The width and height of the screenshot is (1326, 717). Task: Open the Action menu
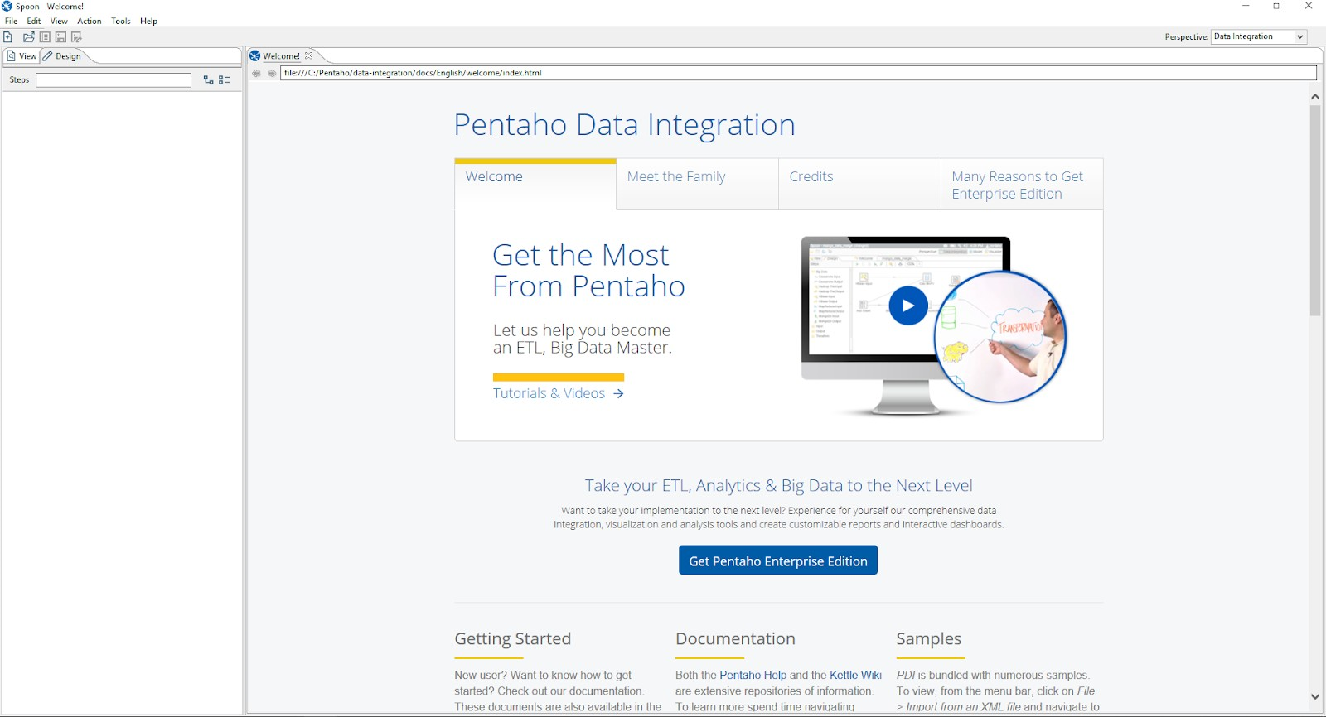point(90,22)
